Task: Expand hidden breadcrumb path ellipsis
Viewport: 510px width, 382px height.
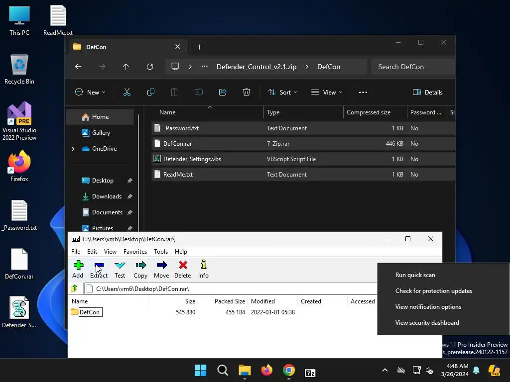Action: [205, 66]
